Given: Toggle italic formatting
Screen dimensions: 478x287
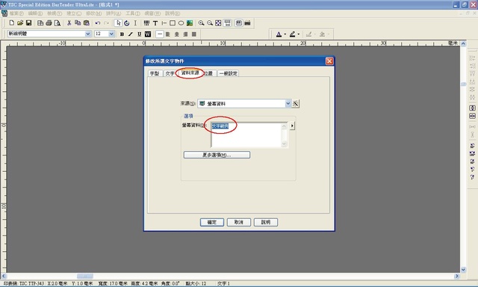Looking at the screenshot, I should coord(131,34).
